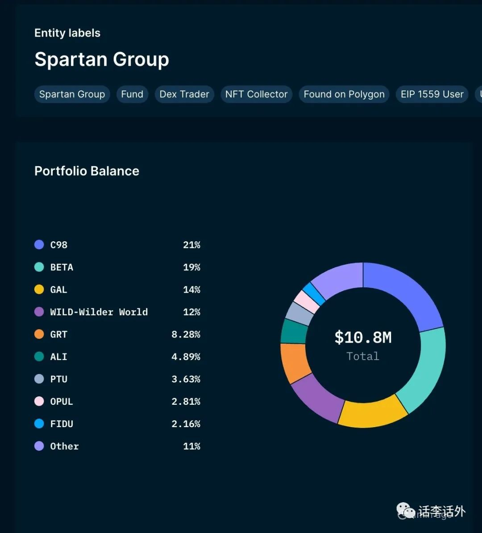Click the GRT orange legend dot

point(39,334)
